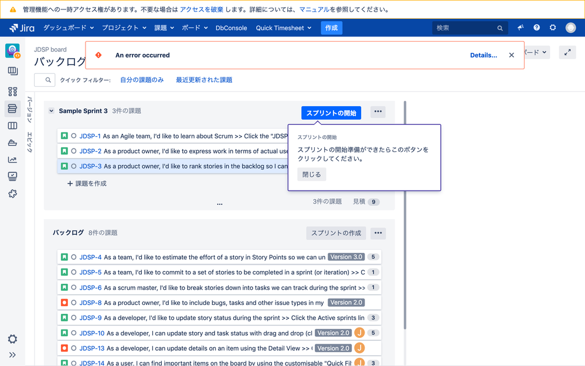585x366 pixels.
Task: Open the Add-ons puzzle icon in the sidebar
Action: pyautogui.click(x=12, y=194)
